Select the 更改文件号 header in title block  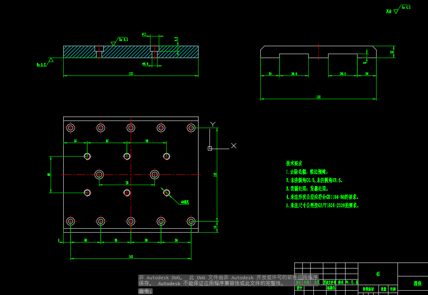[x=330, y=282]
